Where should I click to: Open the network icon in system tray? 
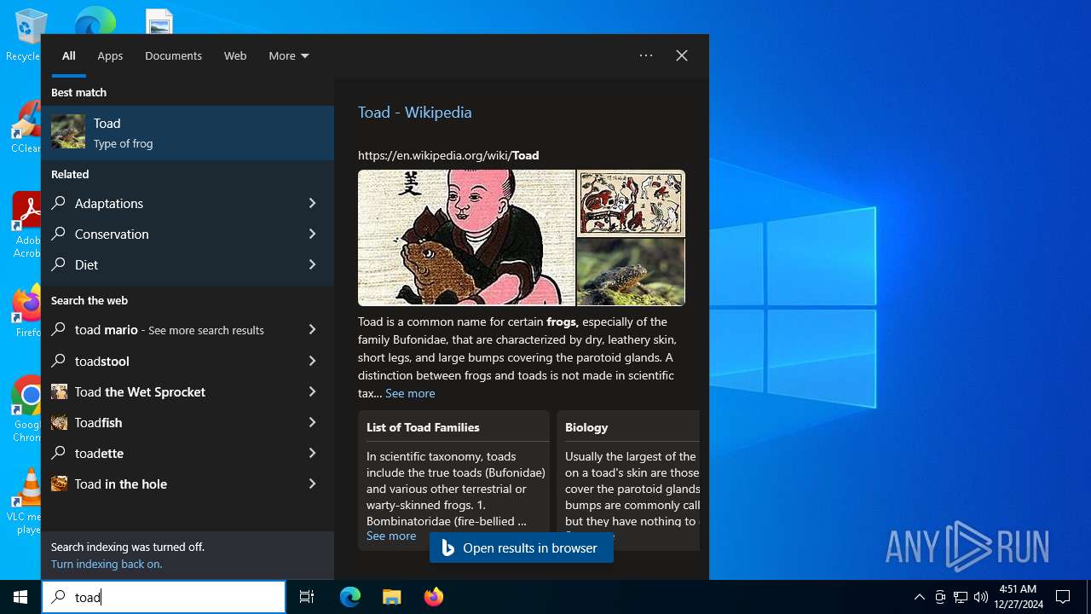961,597
